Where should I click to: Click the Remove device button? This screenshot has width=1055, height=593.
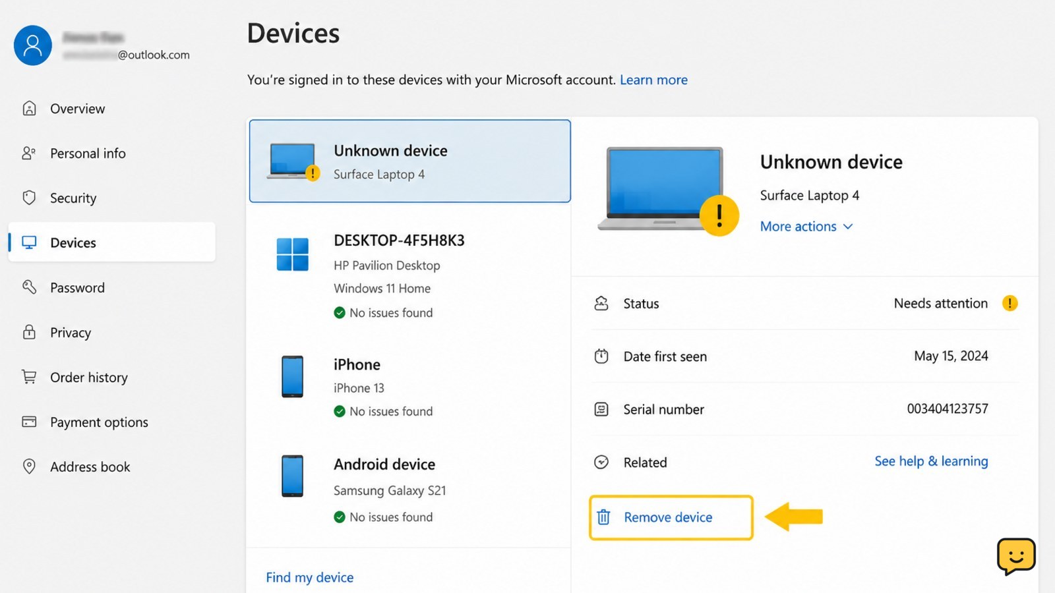coord(671,518)
